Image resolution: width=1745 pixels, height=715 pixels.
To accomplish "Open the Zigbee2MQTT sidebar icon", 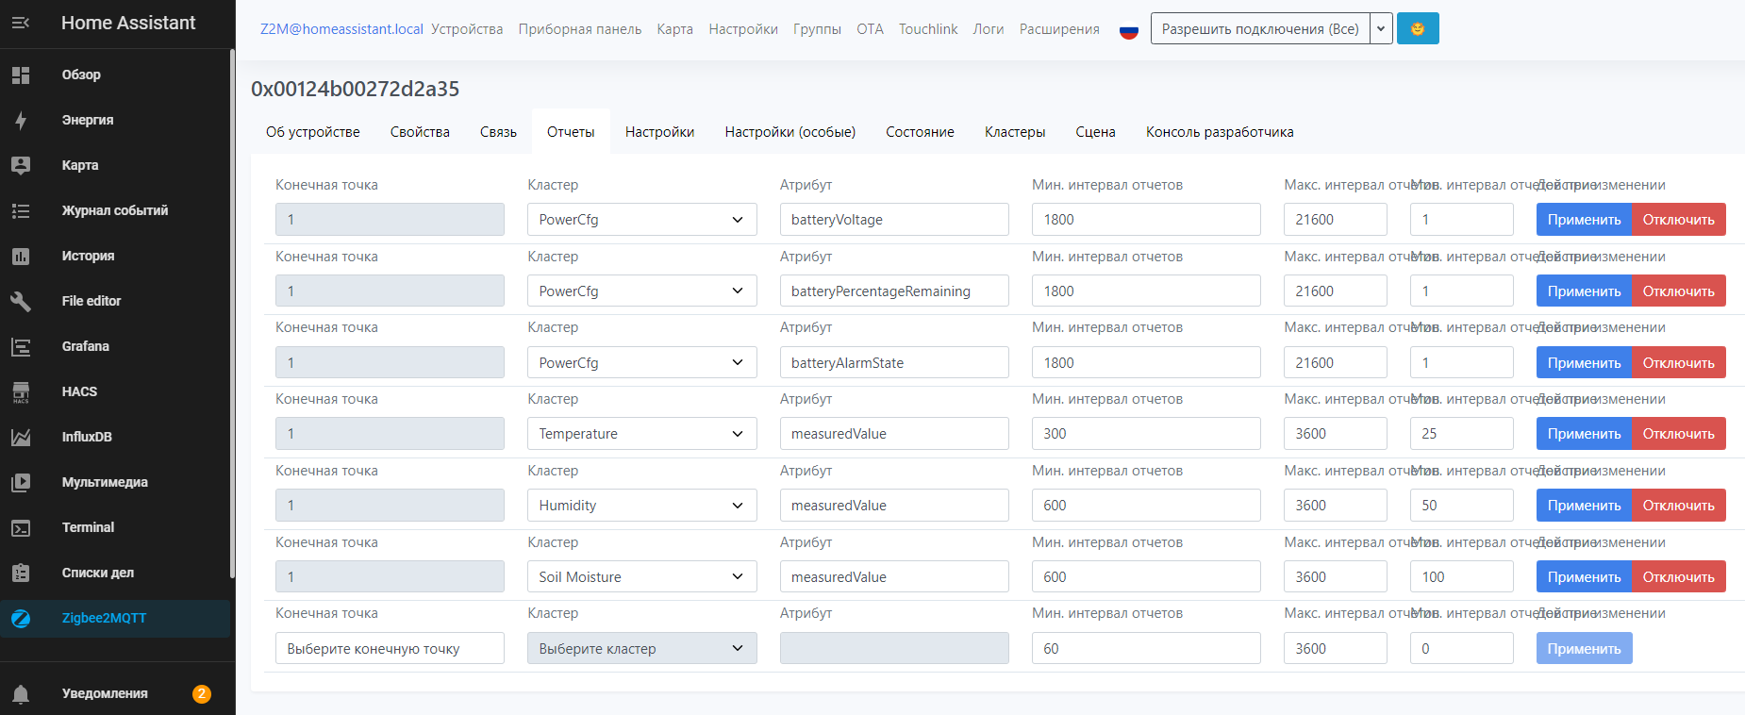I will point(21,618).
